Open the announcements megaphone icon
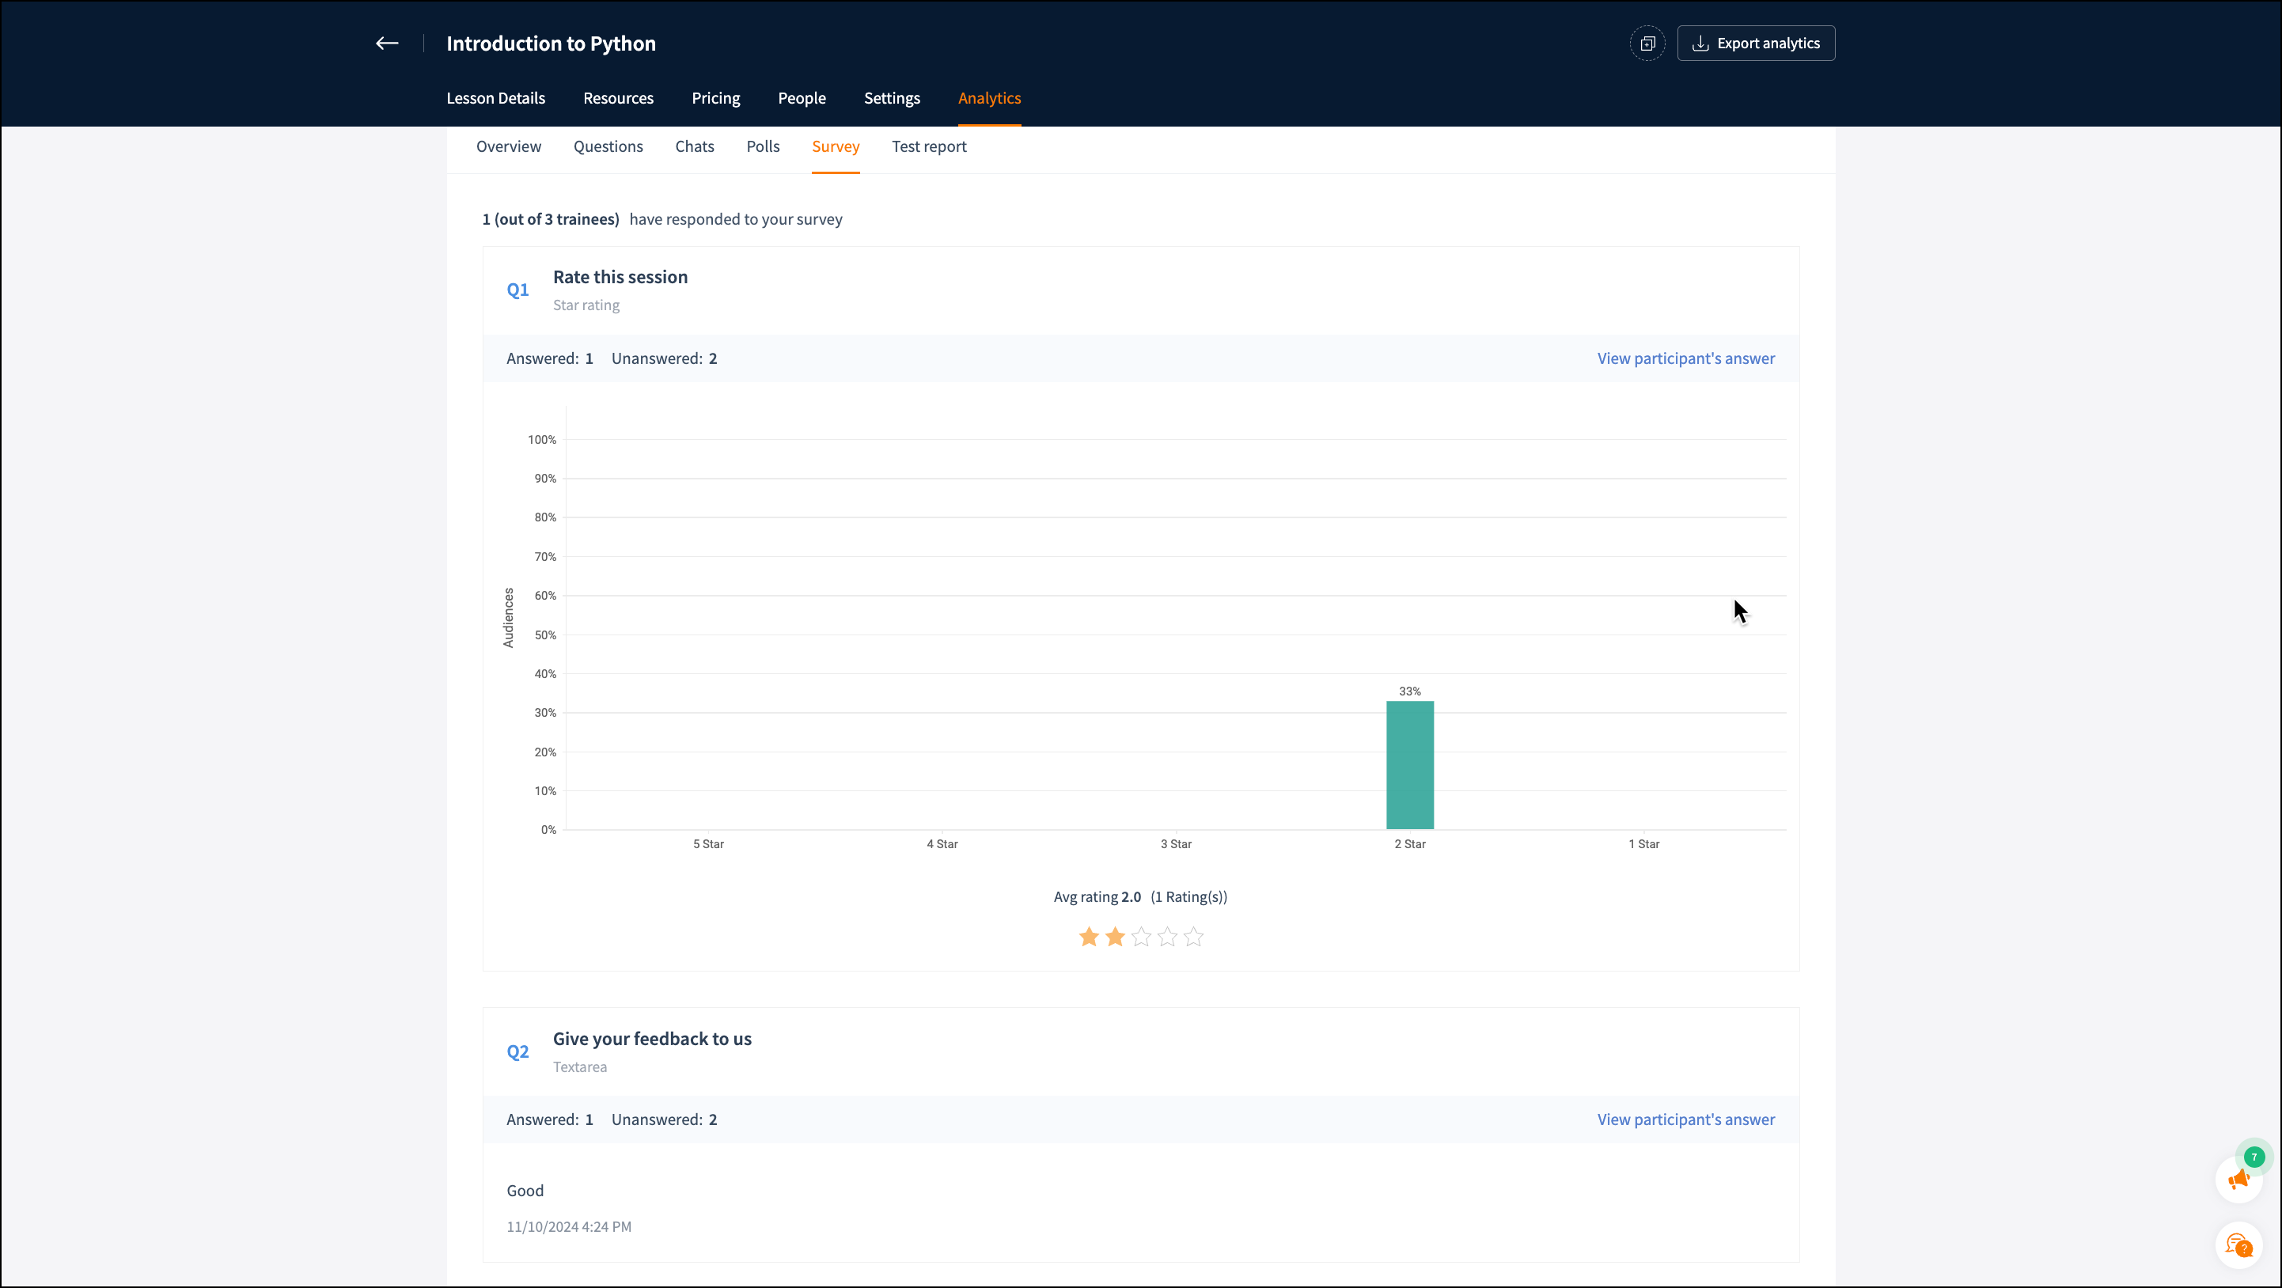2282x1288 pixels. [x=2238, y=1179]
